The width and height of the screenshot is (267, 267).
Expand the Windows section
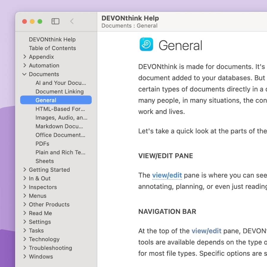coord(25,256)
